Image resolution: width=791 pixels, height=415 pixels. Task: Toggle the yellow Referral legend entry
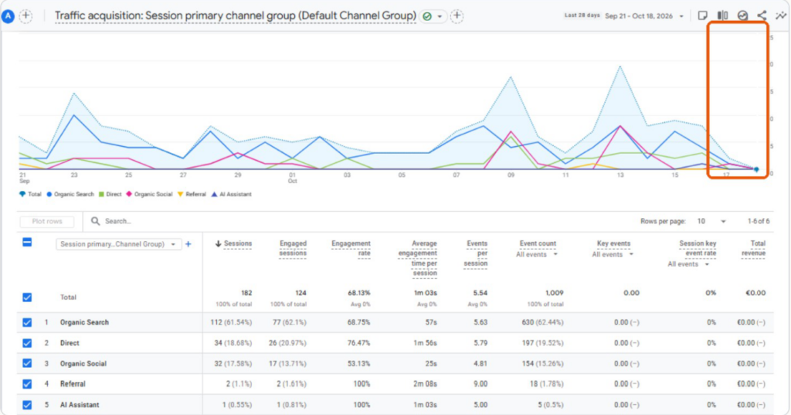tap(192, 195)
